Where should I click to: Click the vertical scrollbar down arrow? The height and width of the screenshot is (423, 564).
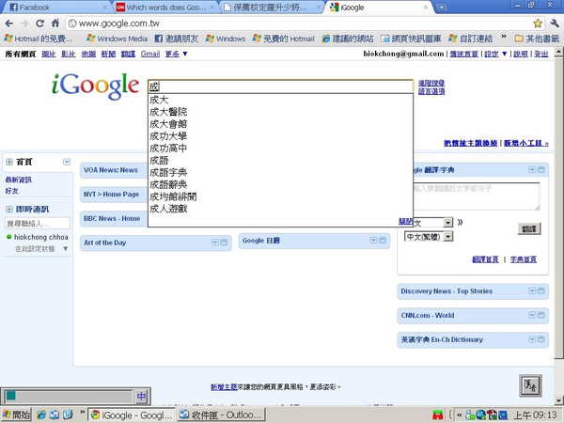tap(559, 400)
